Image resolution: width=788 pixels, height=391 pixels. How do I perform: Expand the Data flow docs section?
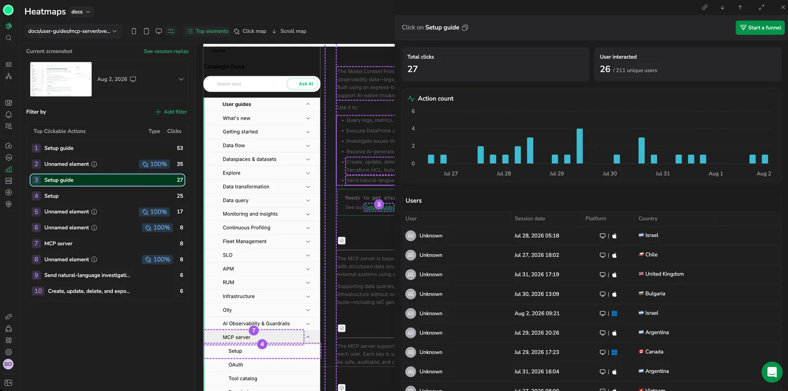tap(308, 146)
